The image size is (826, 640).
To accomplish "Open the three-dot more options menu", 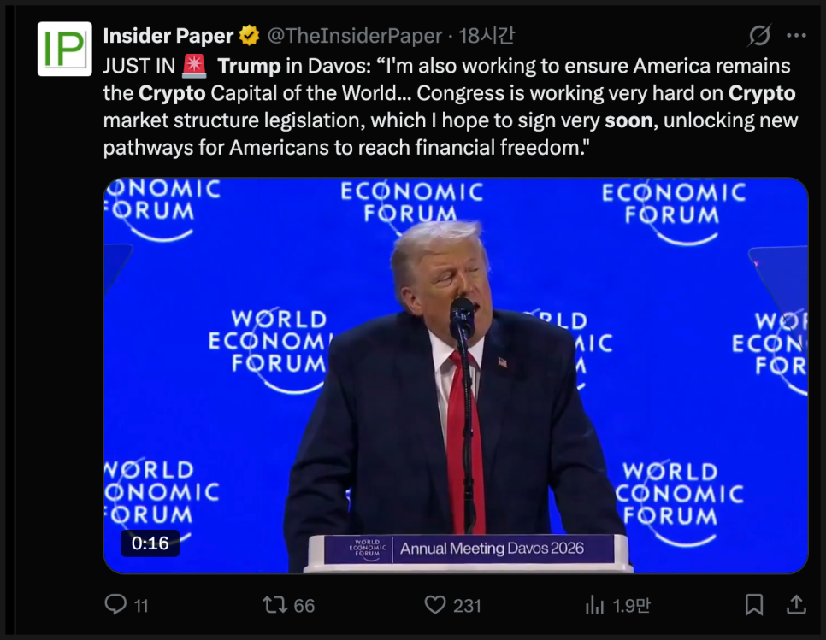I will [x=796, y=36].
